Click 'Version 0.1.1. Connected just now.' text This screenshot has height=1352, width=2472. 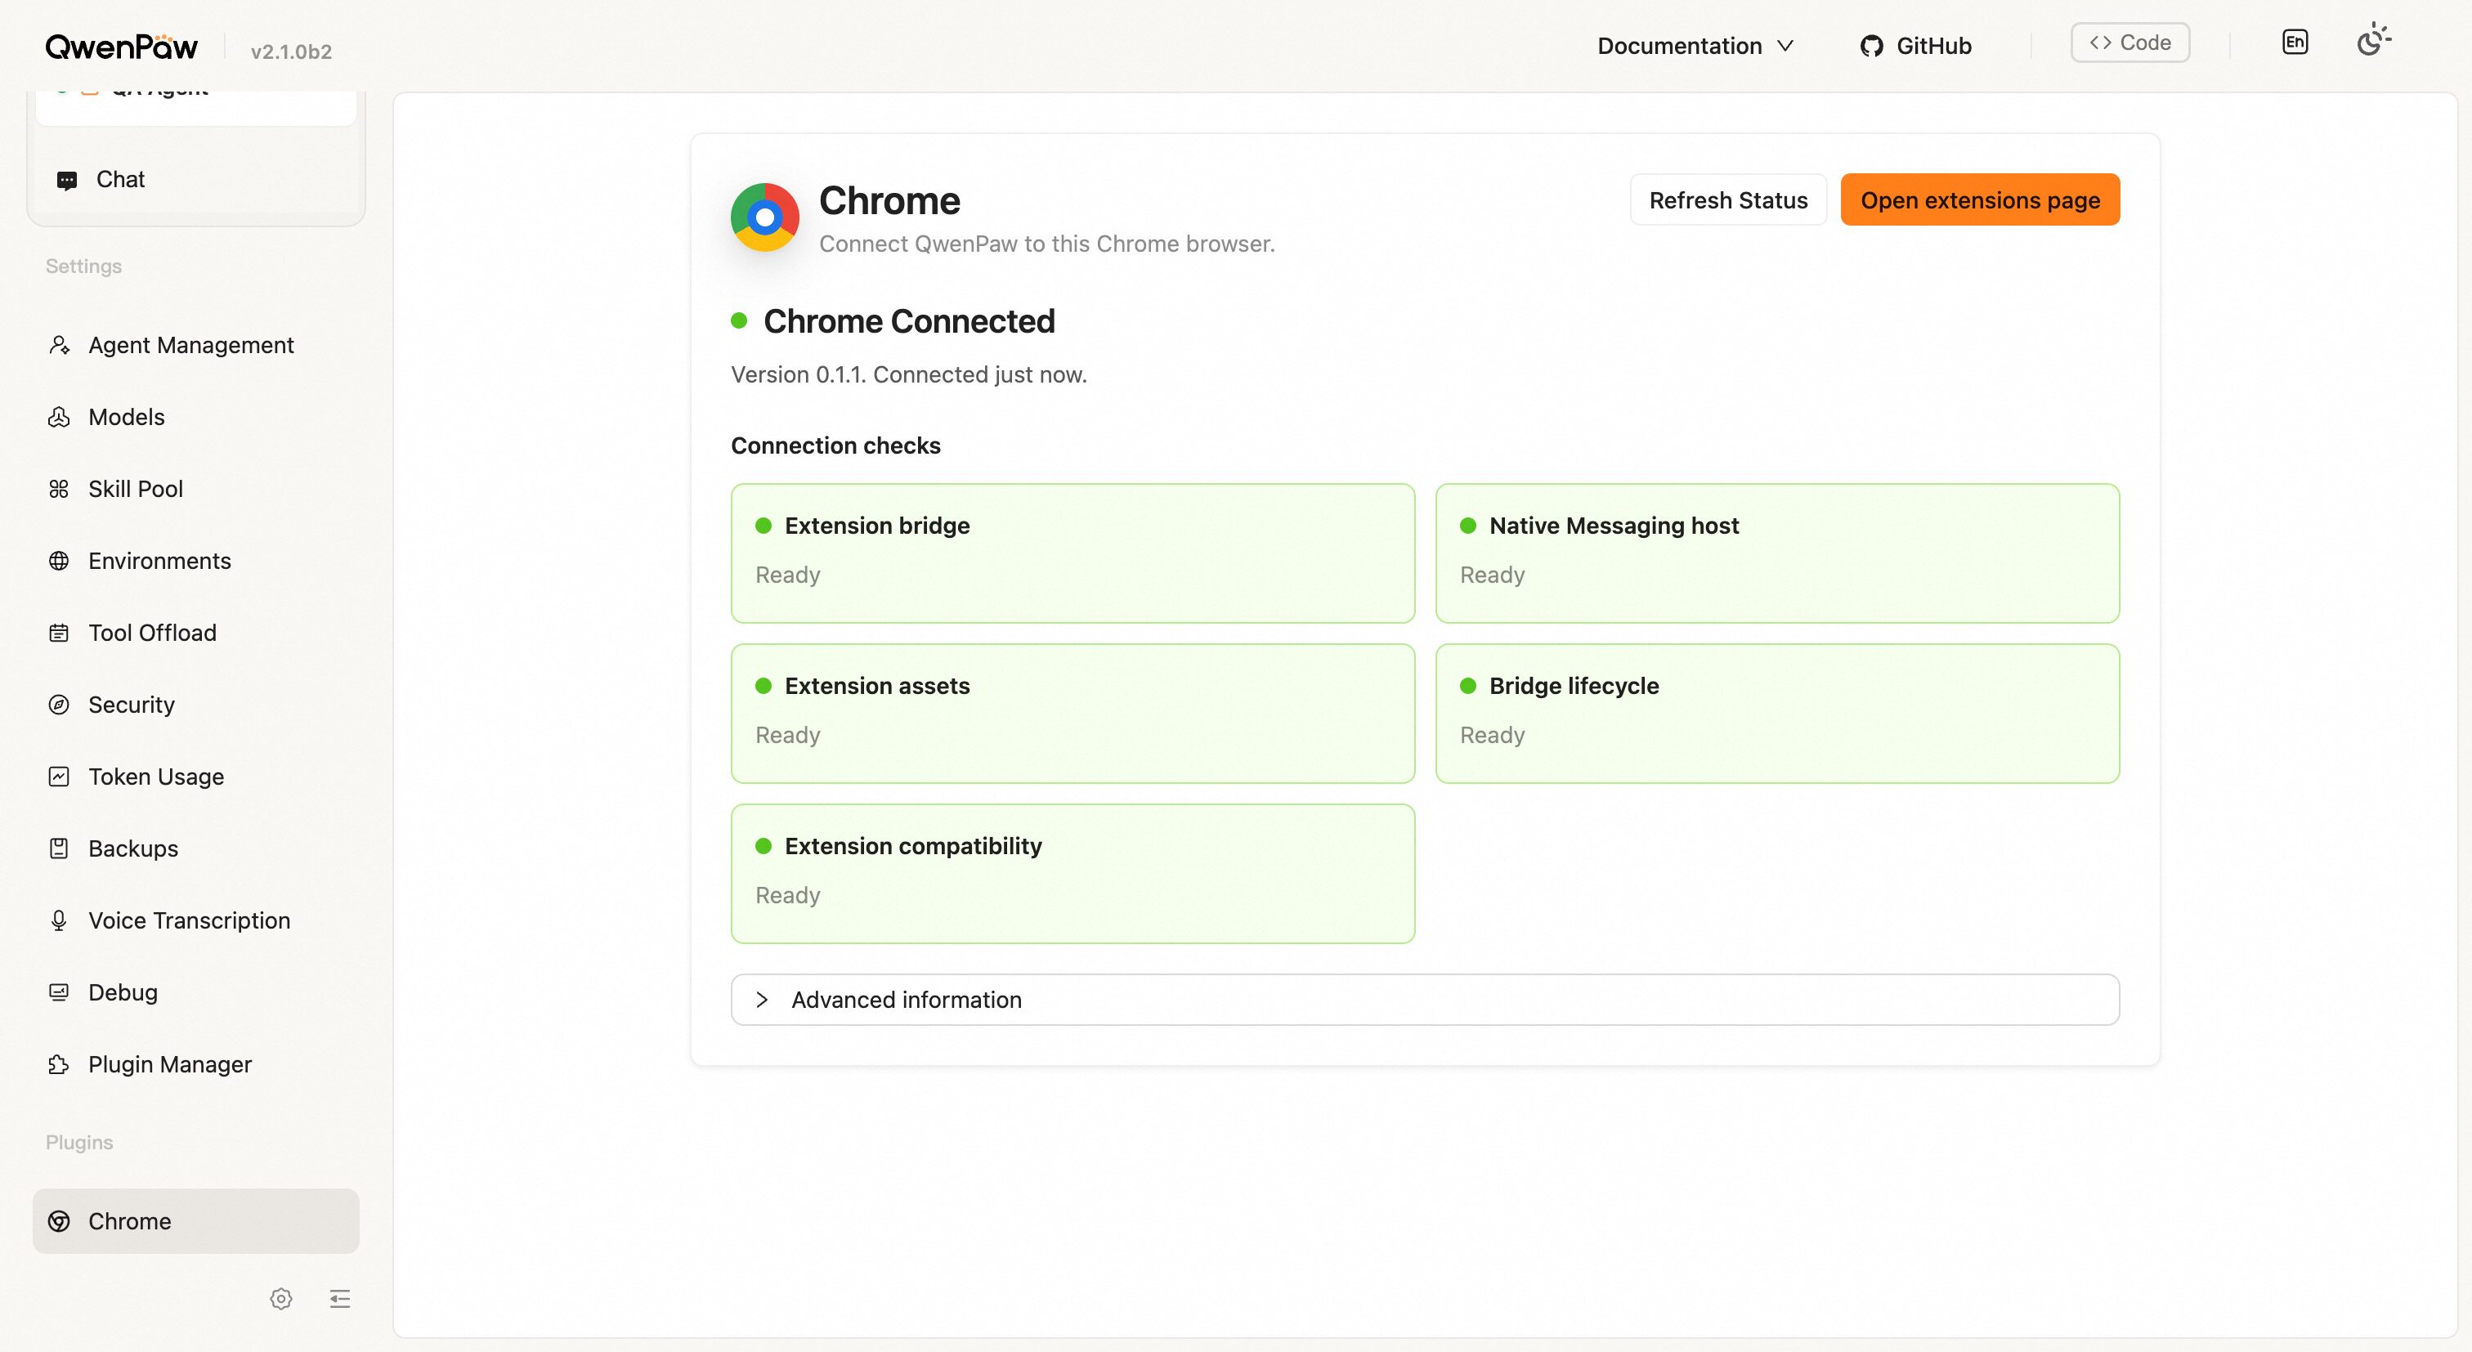pos(909,375)
